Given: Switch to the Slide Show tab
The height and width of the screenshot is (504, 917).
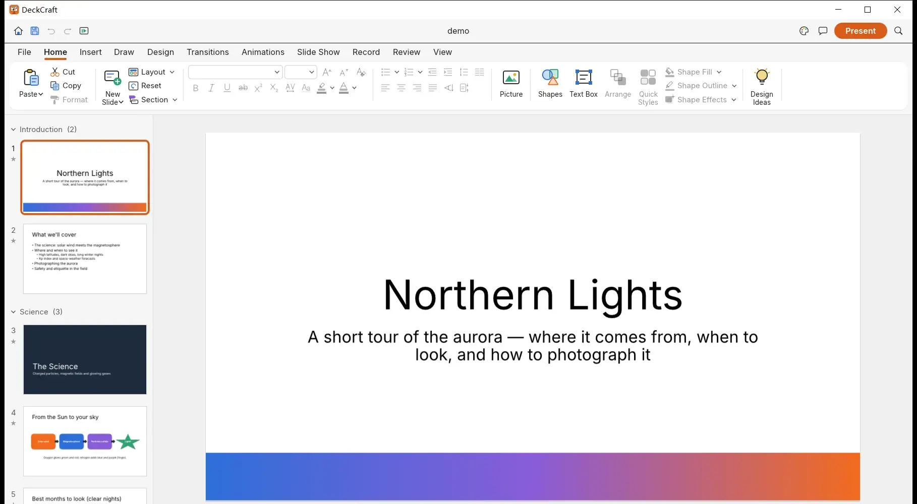Looking at the screenshot, I should click(x=318, y=52).
